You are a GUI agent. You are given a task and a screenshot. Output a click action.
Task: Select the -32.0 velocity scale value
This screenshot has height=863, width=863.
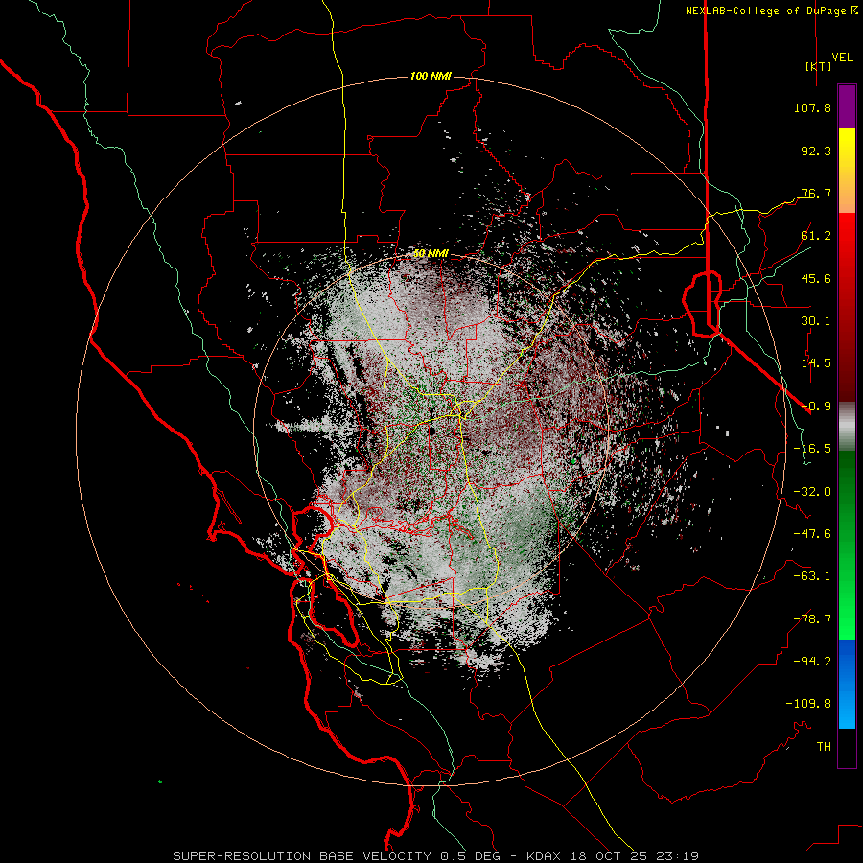pos(812,492)
